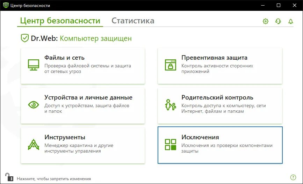Close the Центр безопасности window

tap(295, 5)
